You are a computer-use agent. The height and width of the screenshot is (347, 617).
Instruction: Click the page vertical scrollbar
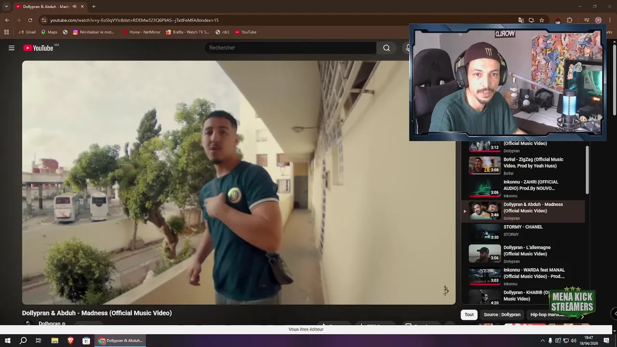[615, 80]
